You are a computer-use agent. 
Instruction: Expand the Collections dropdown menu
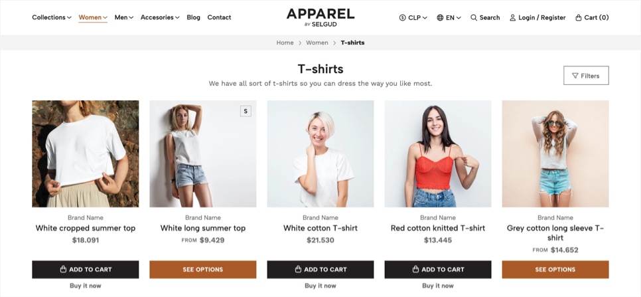(x=52, y=17)
